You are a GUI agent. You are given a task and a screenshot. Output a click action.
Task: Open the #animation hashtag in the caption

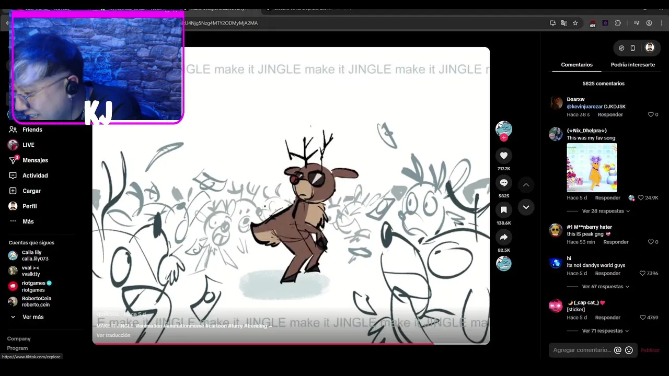[x=149, y=326]
